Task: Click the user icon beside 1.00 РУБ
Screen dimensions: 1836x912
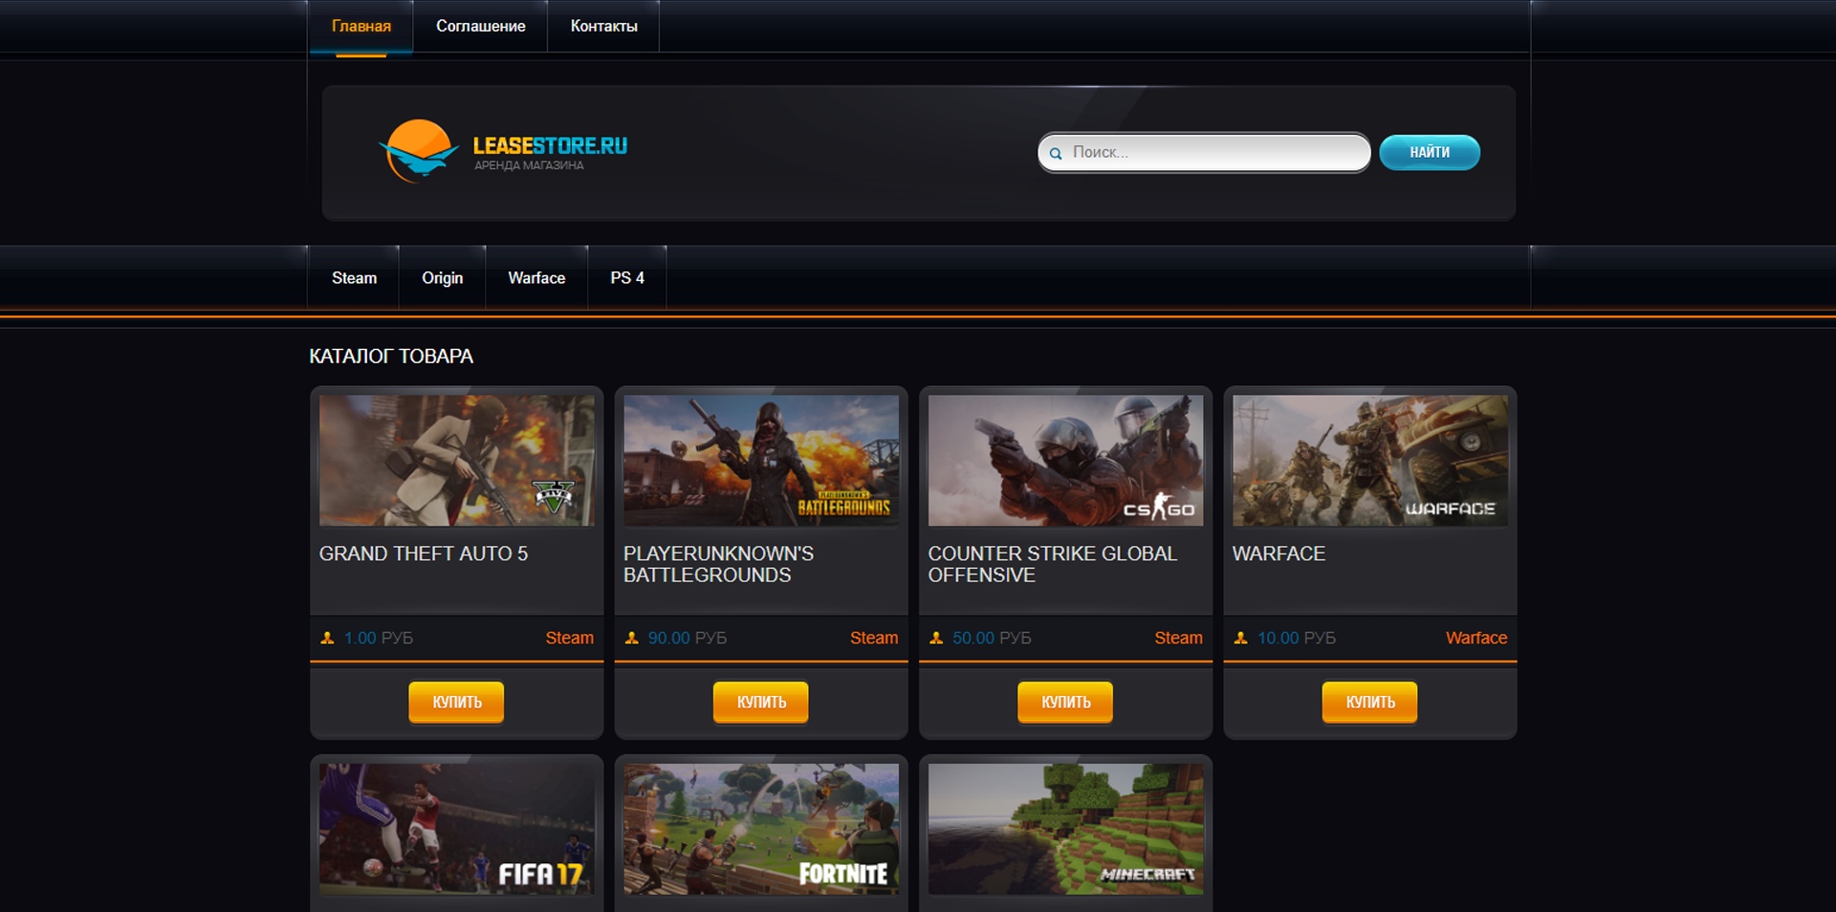Action: [x=327, y=638]
